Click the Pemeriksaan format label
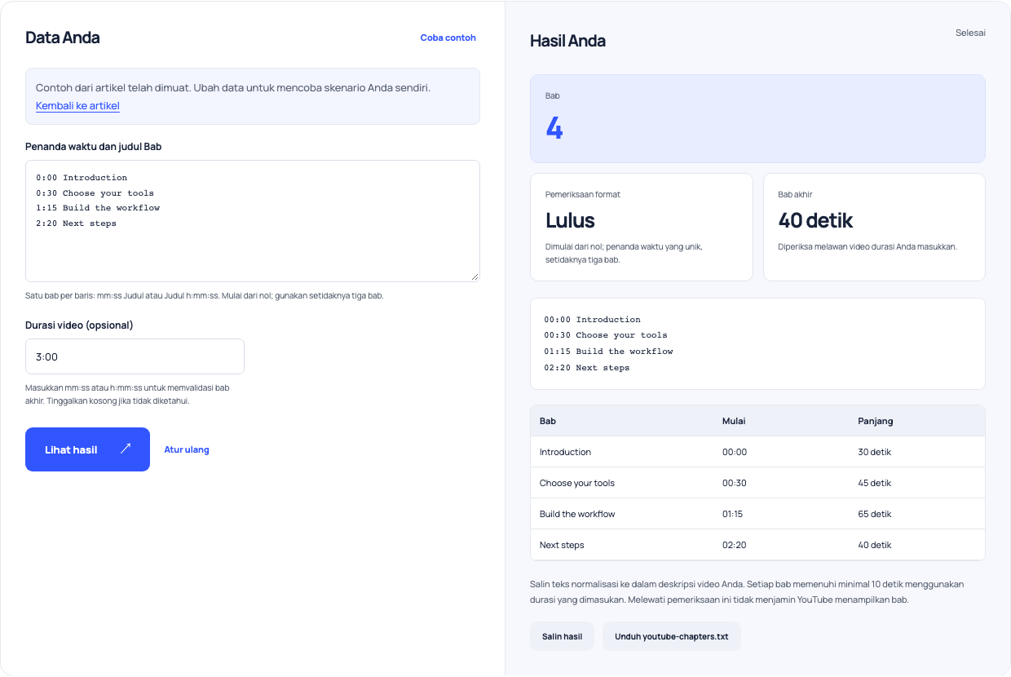The height and width of the screenshot is (677, 1011). [x=583, y=194]
